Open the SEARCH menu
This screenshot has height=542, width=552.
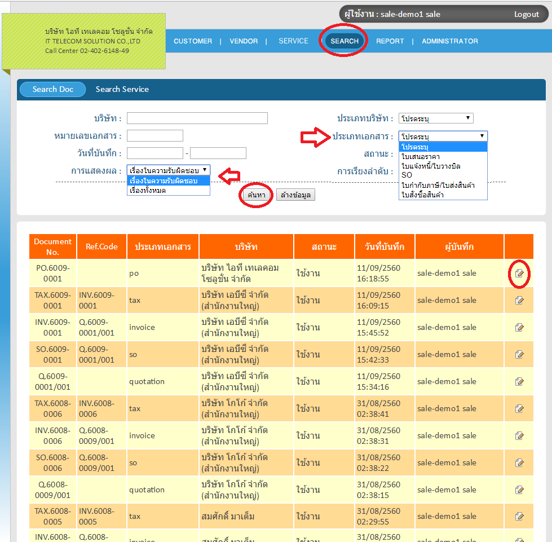tap(345, 41)
